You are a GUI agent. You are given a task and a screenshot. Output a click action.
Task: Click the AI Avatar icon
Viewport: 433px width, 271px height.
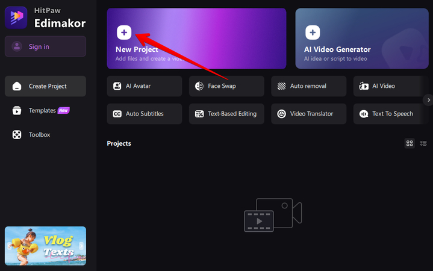pyautogui.click(x=117, y=86)
